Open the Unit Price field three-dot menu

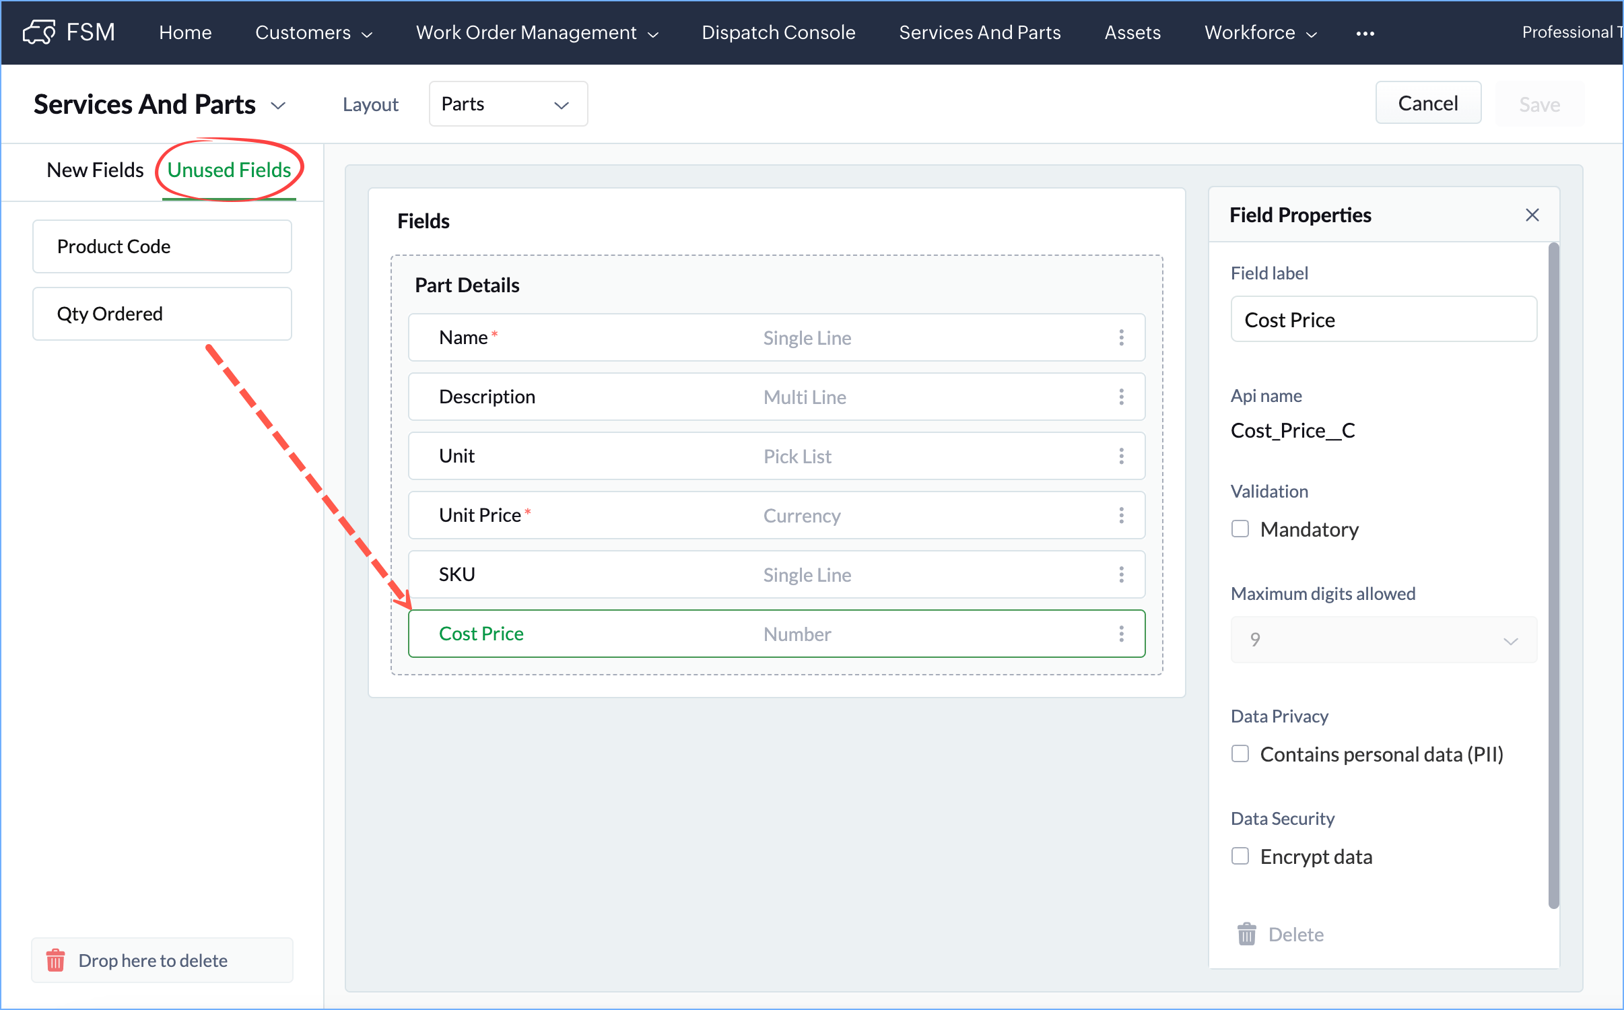(x=1121, y=515)
